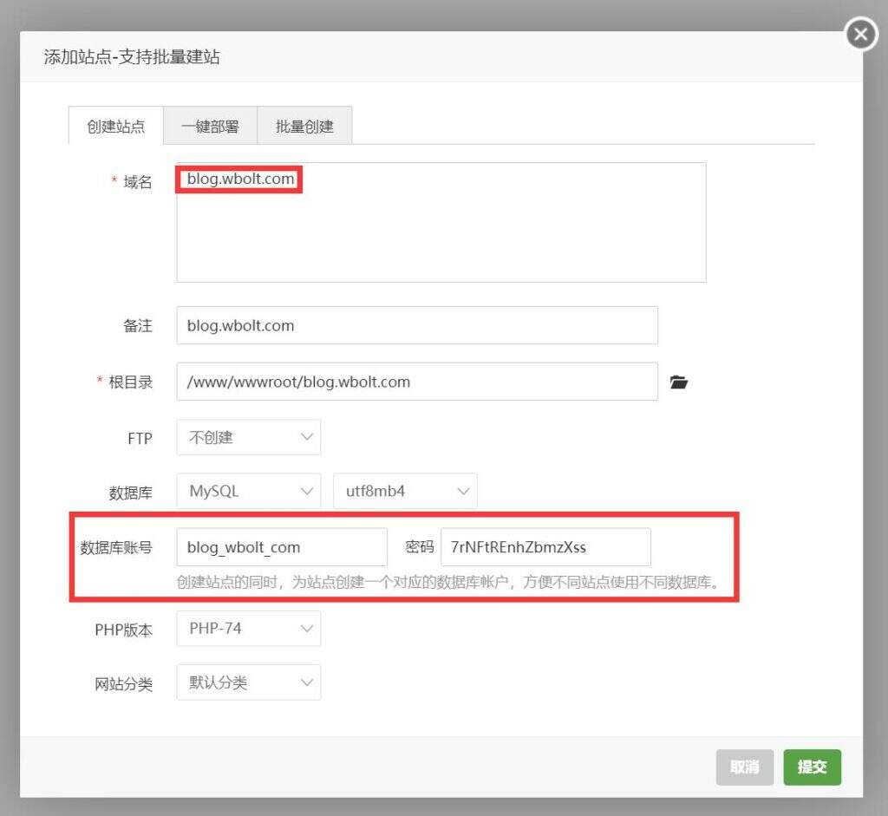Open the PHP-74 version dropdown
The height and width of the screenshot is (816, 888).
pyautogui.click(x=248, y=629)
